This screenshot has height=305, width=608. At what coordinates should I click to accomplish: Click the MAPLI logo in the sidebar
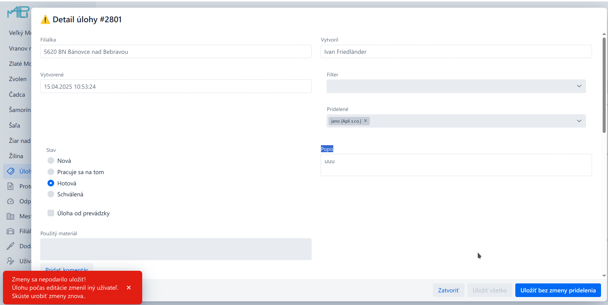point(19,13)
